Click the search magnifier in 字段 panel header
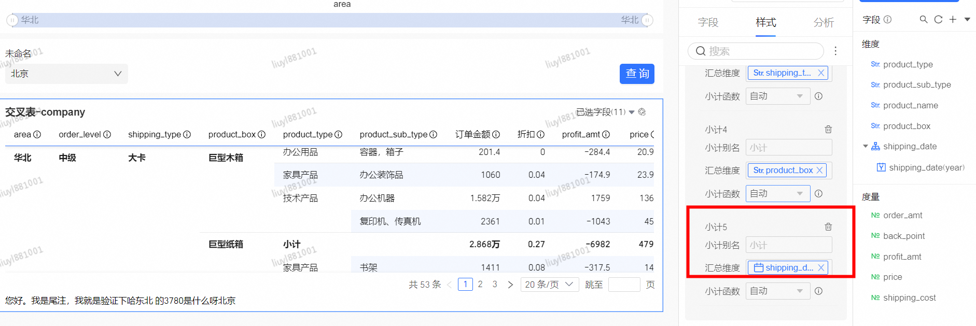The height and width of the screenshot is (326, 976). (x=923, y=19)
